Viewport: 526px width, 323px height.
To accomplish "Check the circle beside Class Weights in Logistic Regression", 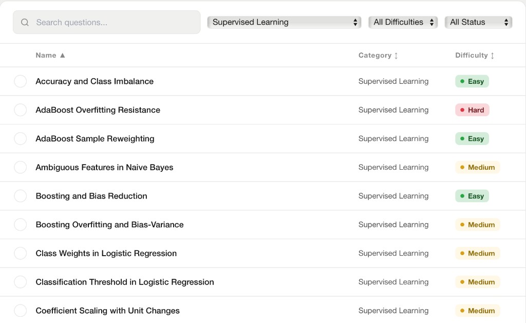I will click(x=21, y=253).
